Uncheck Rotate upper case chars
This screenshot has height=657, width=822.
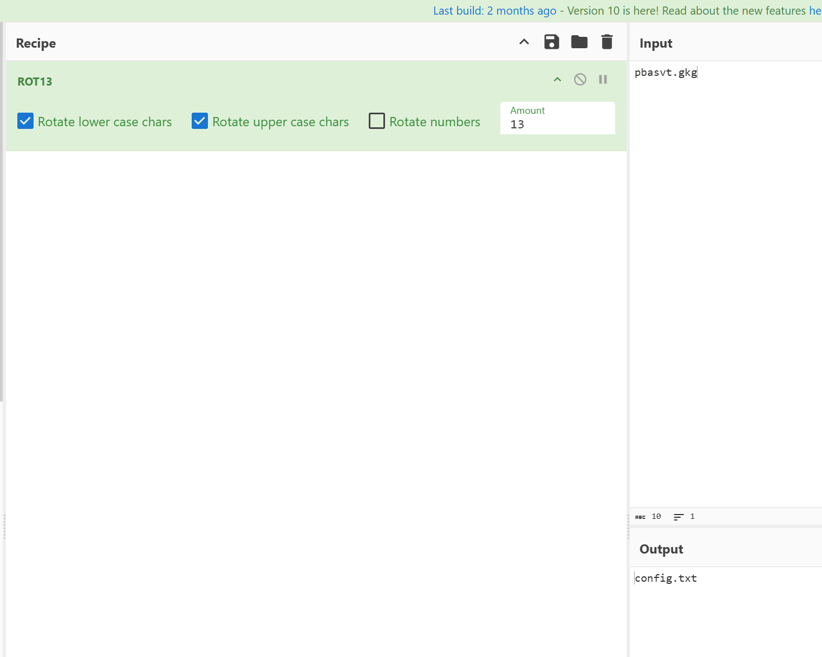tap(200, 121)
